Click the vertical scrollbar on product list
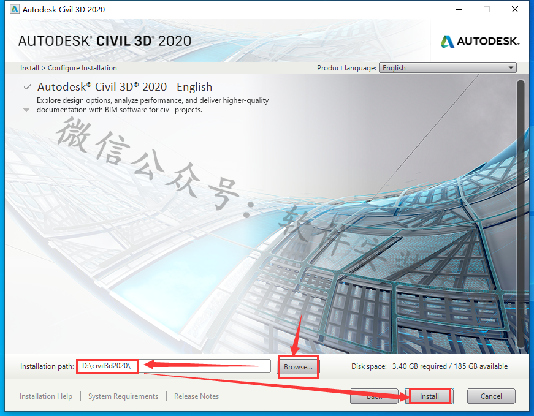This screenshot has width=534, height=416. pyautogui.click(x=521, y=214)
